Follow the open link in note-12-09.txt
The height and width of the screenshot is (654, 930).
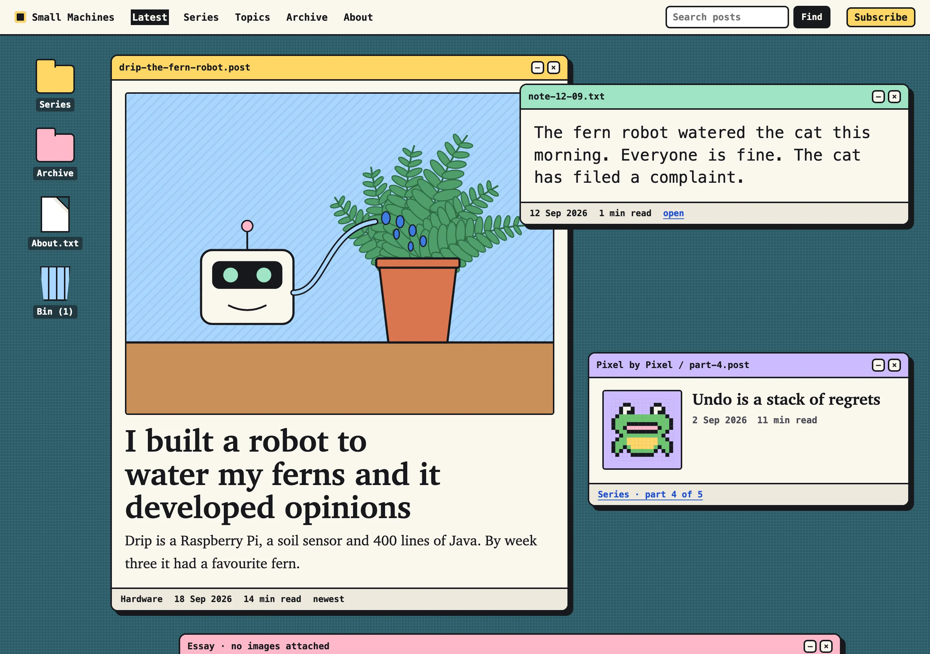coord(673,213)
